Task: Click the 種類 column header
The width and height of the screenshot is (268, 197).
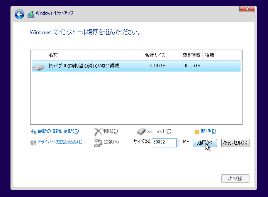Action: [222, 55]
